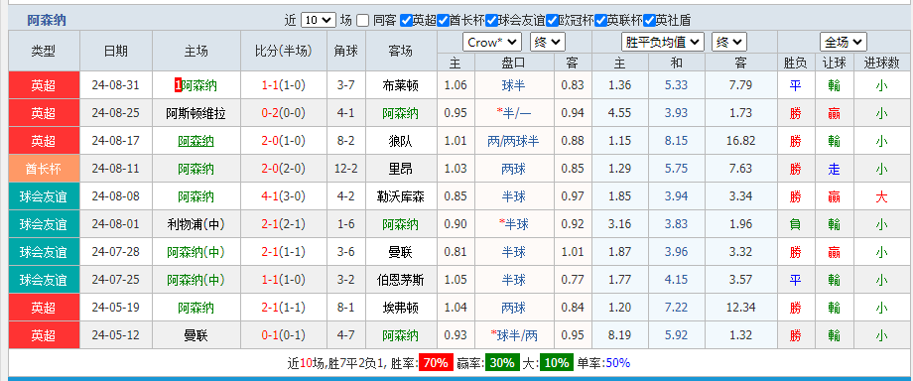Open 里昂 away team link
Viewport: 913px width, 381px height.
click(x=401, y=169)
